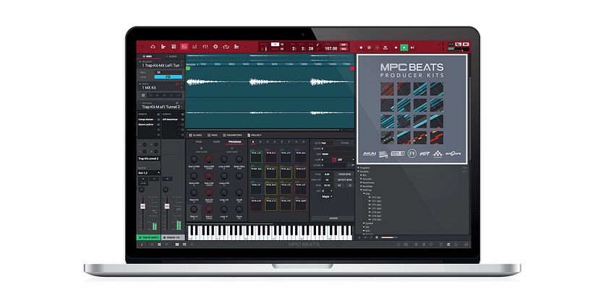Click the MPC Beats Producer Kits artwork
Image resolution: width=593 pixels, height=295 pixels.
(x=412, y=109)
